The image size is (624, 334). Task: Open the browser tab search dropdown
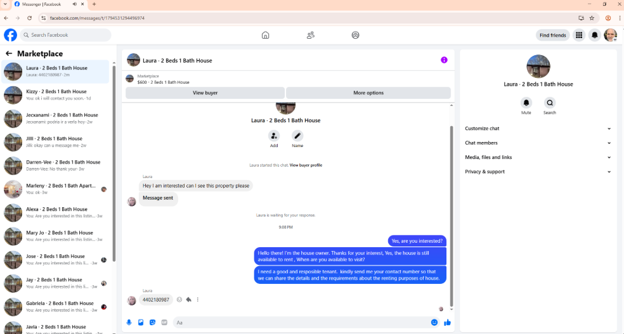(5, 4)
